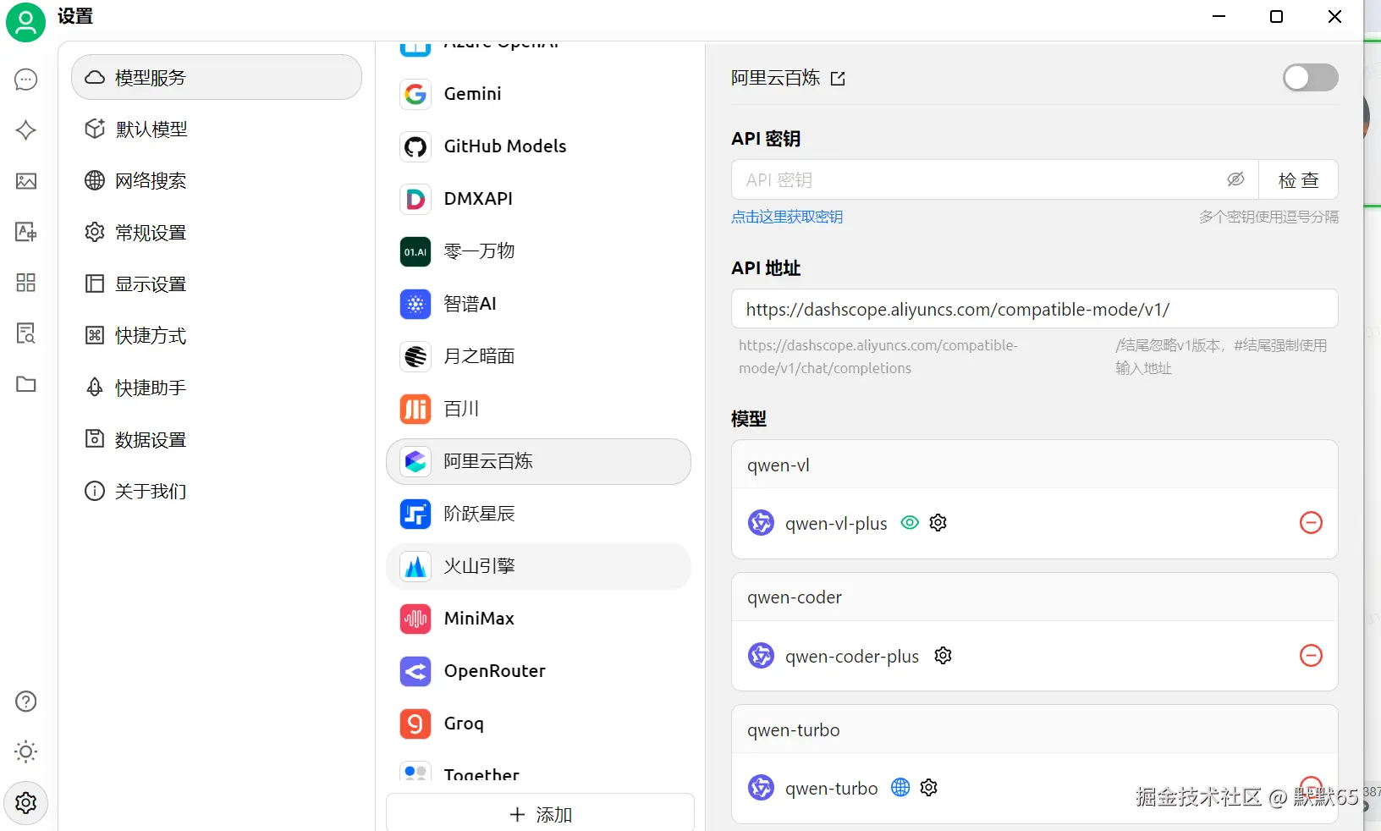Open the files folder sidebar icon
The width and height of the screenshot is (1381, 831).
tap(26, 384)
